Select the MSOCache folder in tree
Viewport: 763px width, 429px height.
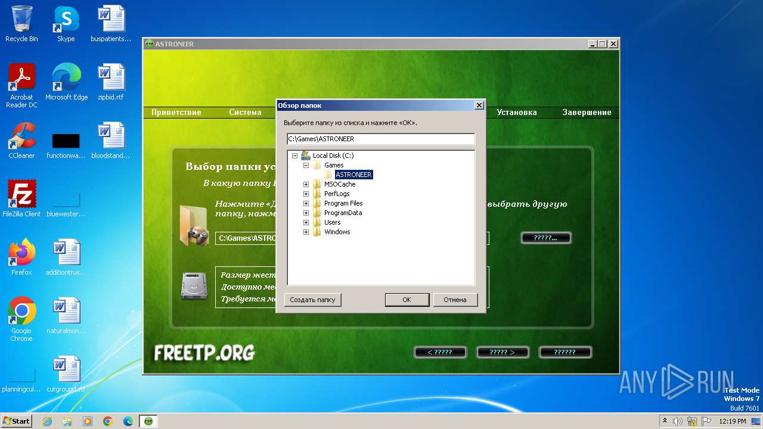pos(340,184)
